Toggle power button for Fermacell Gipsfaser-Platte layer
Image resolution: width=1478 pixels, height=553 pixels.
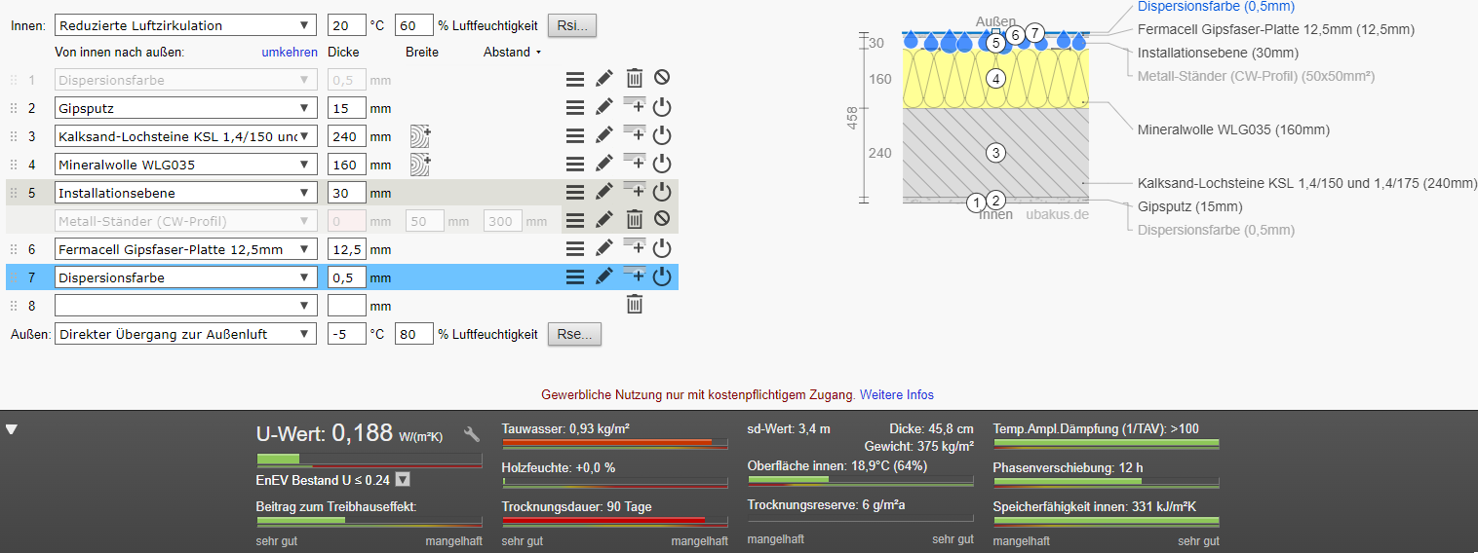pos(662,249)
